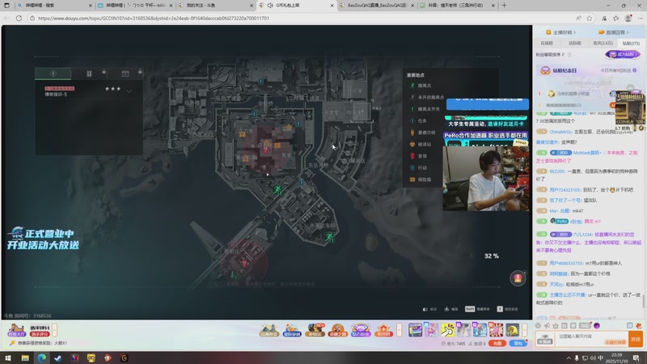Mute the G币礼包上架 tab audio icon

tap(270, 6)
